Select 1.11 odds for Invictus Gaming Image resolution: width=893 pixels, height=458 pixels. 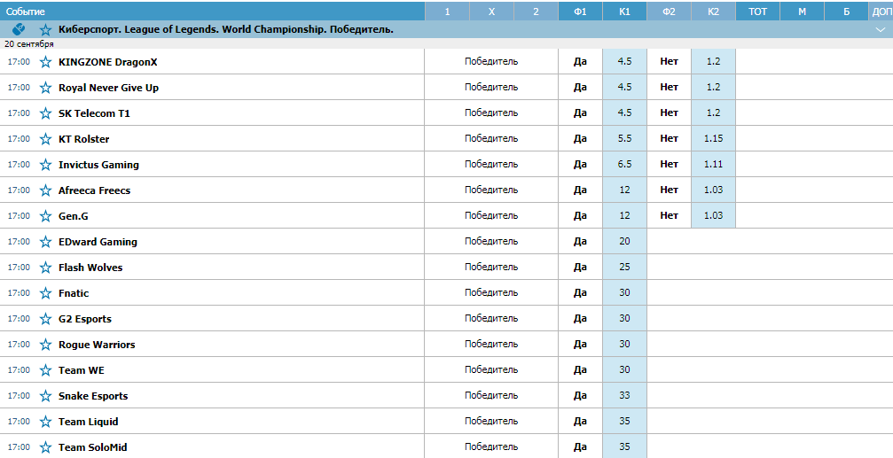pyautogui.click(x=714, y=164)
